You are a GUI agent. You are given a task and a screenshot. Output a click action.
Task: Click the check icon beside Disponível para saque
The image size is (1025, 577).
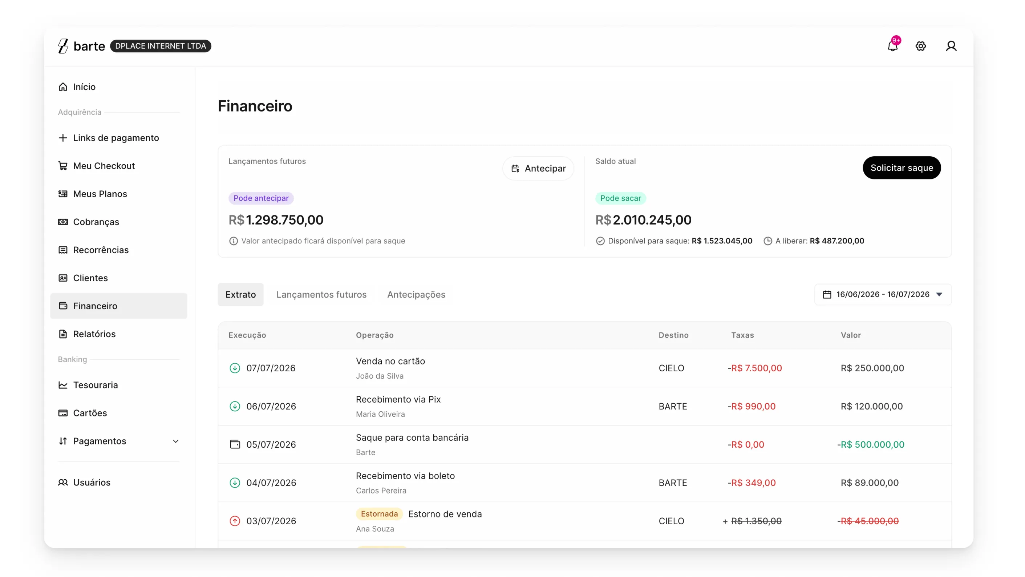pos(600,241)
